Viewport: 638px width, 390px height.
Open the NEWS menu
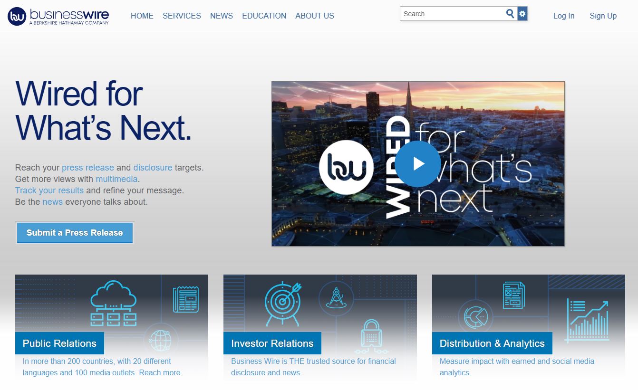coord(222,16)
